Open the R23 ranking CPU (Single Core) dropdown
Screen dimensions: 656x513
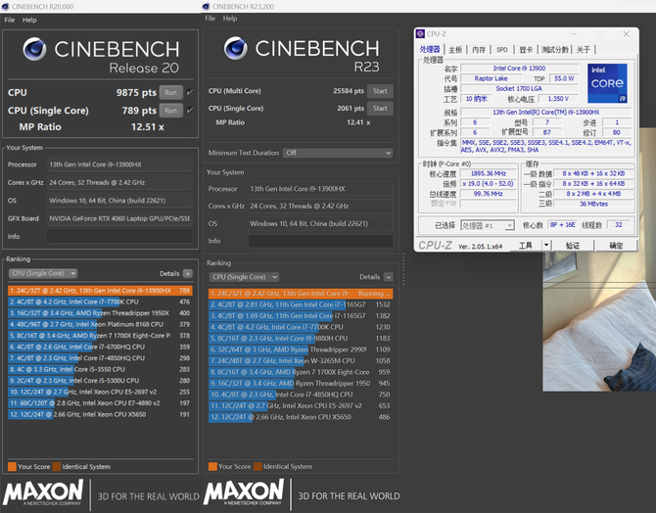(244, 277)
